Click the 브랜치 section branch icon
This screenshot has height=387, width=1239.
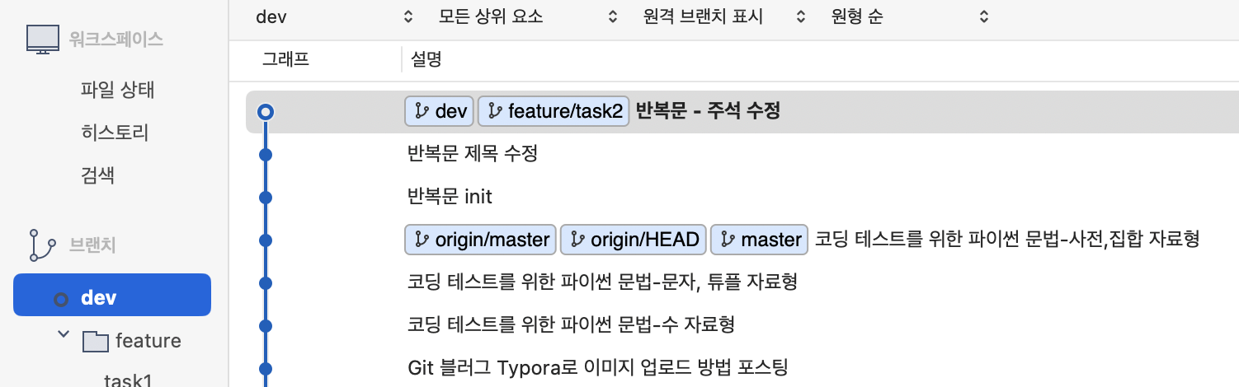click(41, 245)
